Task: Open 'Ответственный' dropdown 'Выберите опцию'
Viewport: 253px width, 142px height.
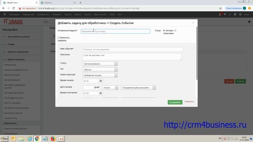Action: click(100, 75)
